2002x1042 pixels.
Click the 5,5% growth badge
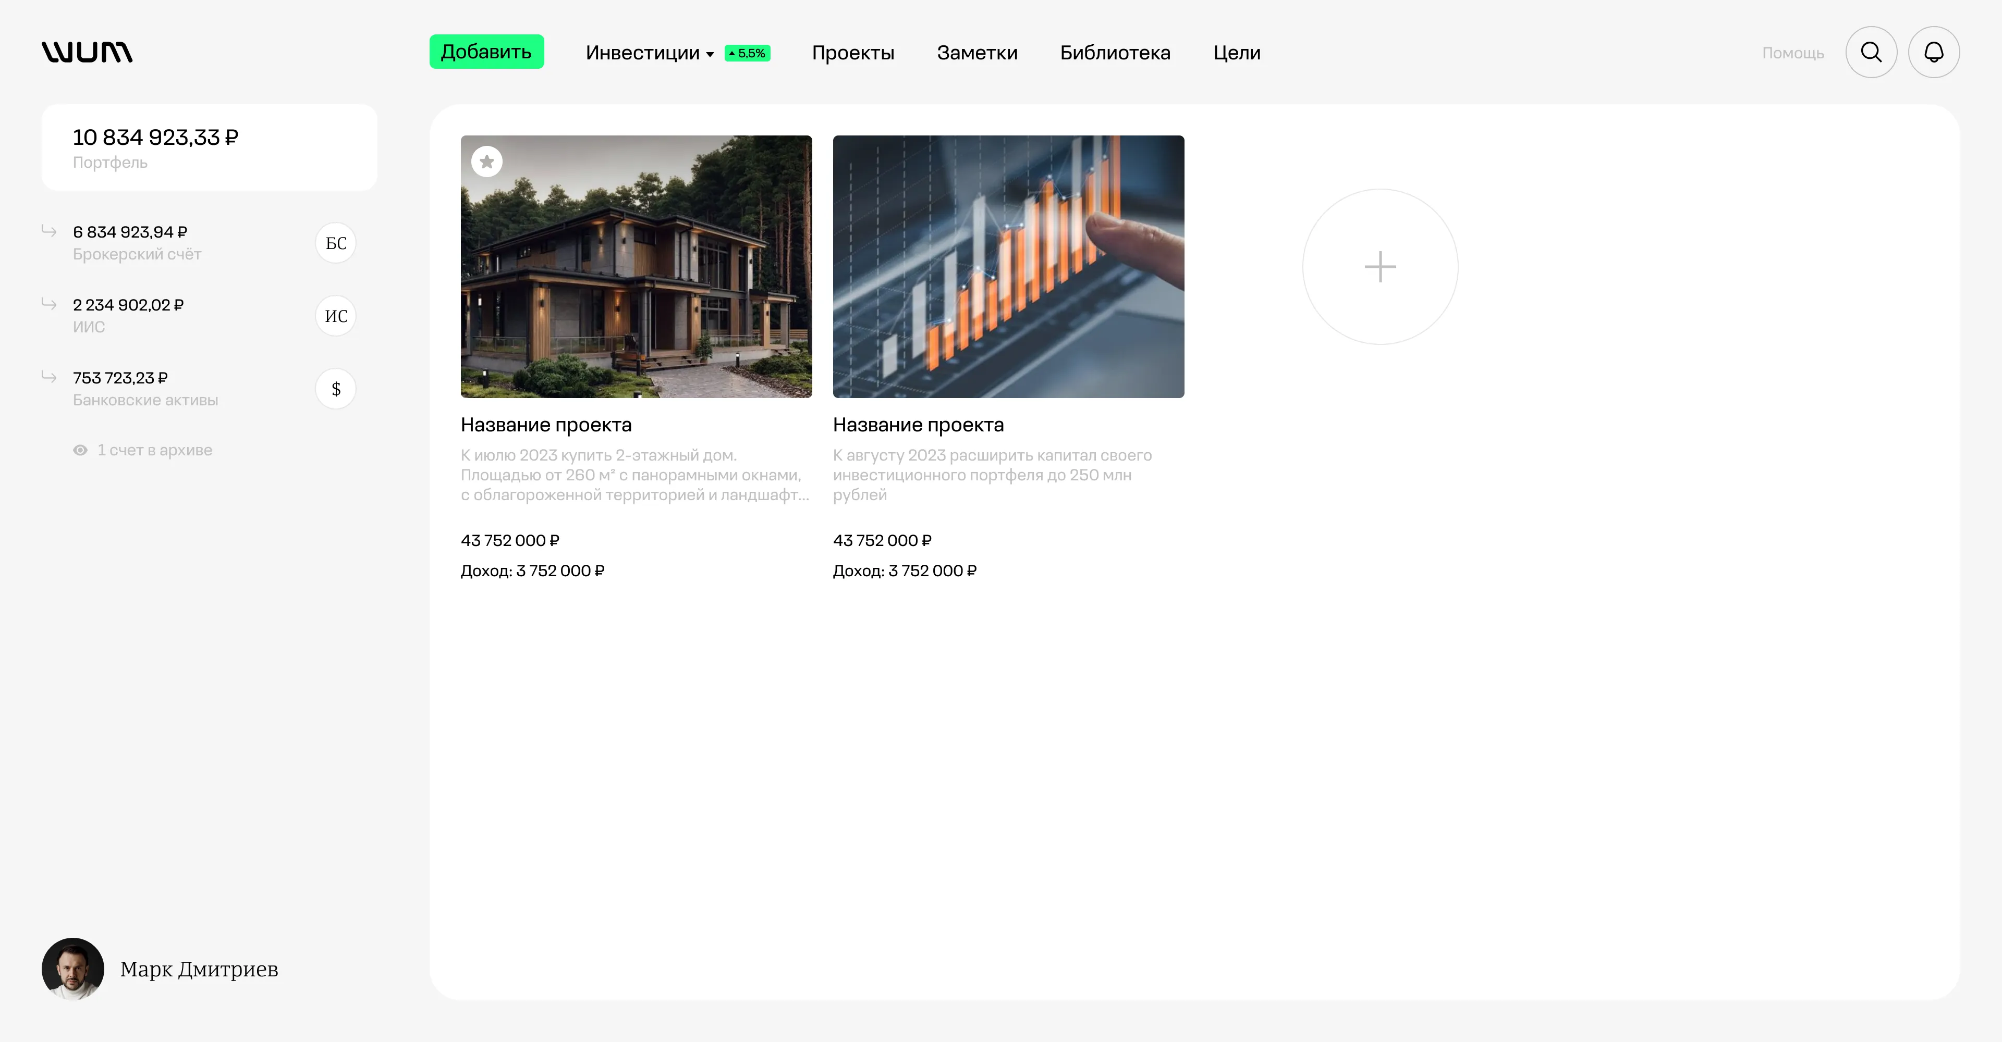[747, 53]
